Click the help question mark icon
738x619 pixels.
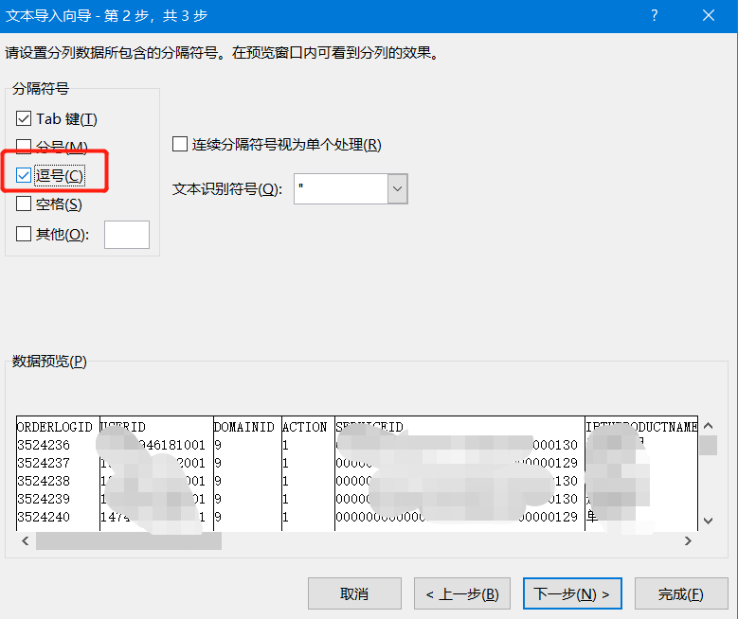coord(655,15)
